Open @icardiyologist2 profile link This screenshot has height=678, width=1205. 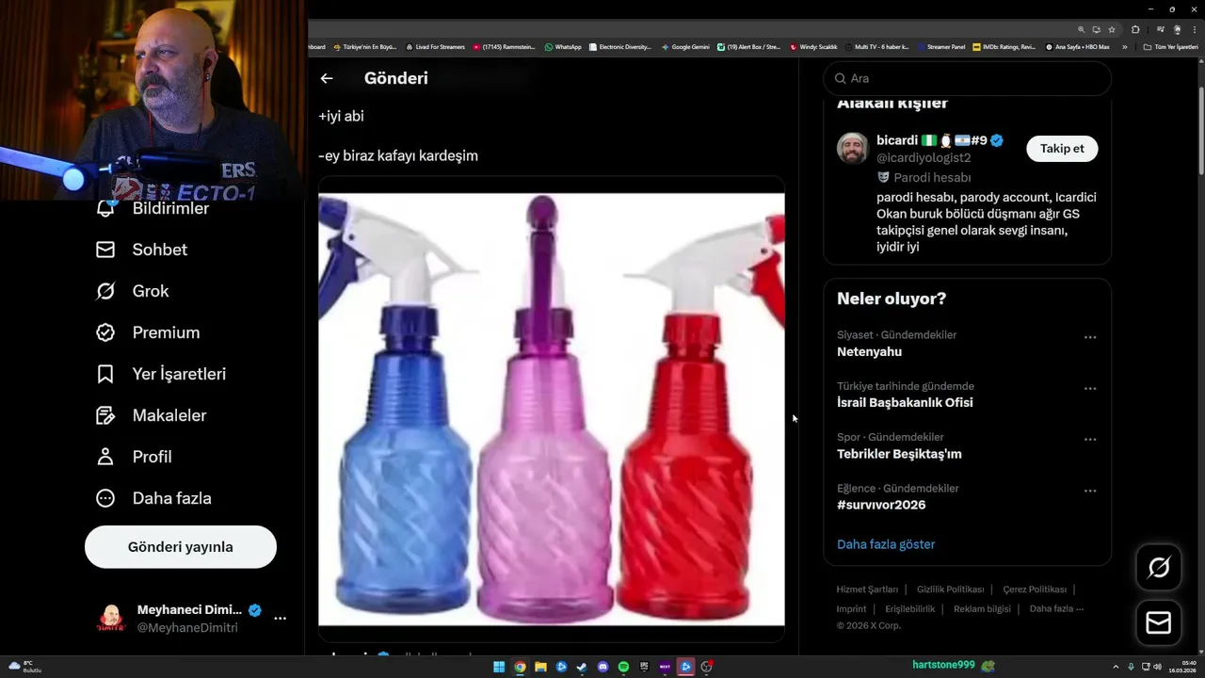(x=924, y=158)
